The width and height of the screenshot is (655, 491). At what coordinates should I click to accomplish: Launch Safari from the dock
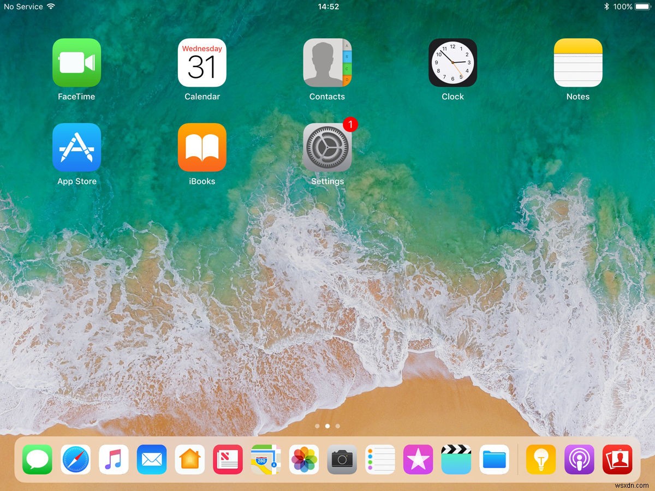[75, 459]
